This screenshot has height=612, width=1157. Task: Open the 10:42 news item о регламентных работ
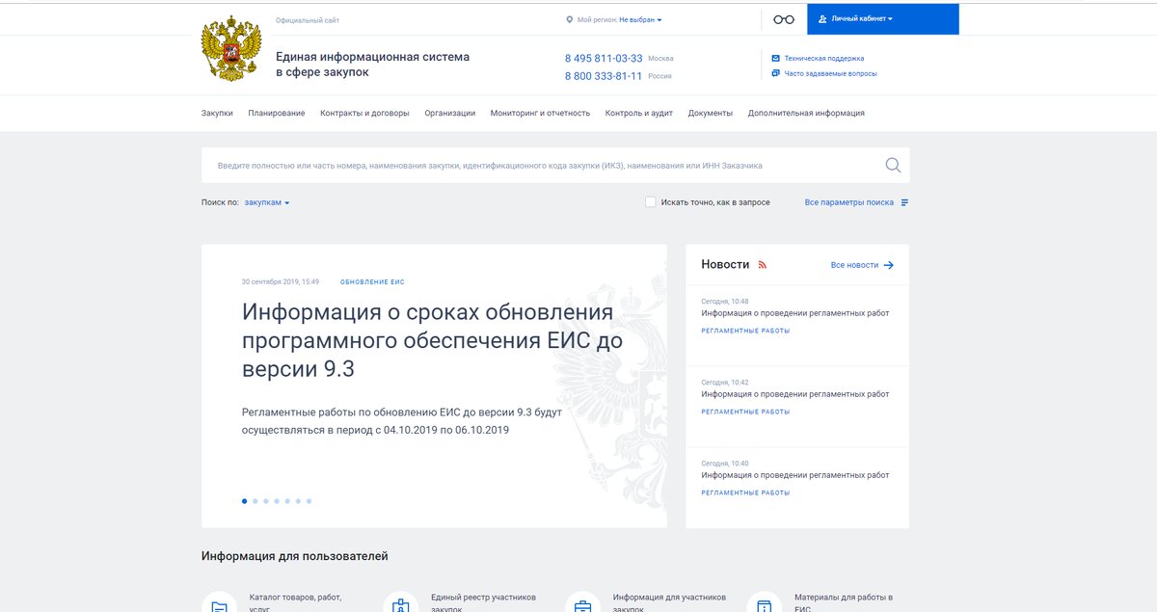point(795,394)
